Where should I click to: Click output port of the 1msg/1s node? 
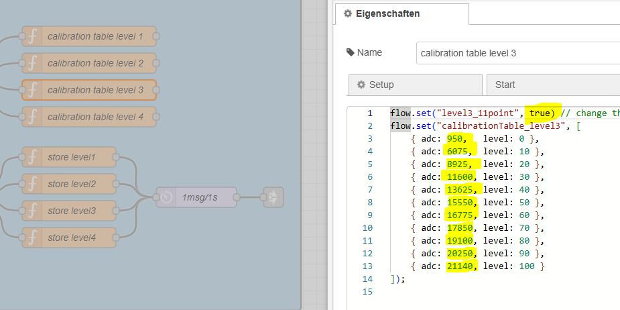237,197
